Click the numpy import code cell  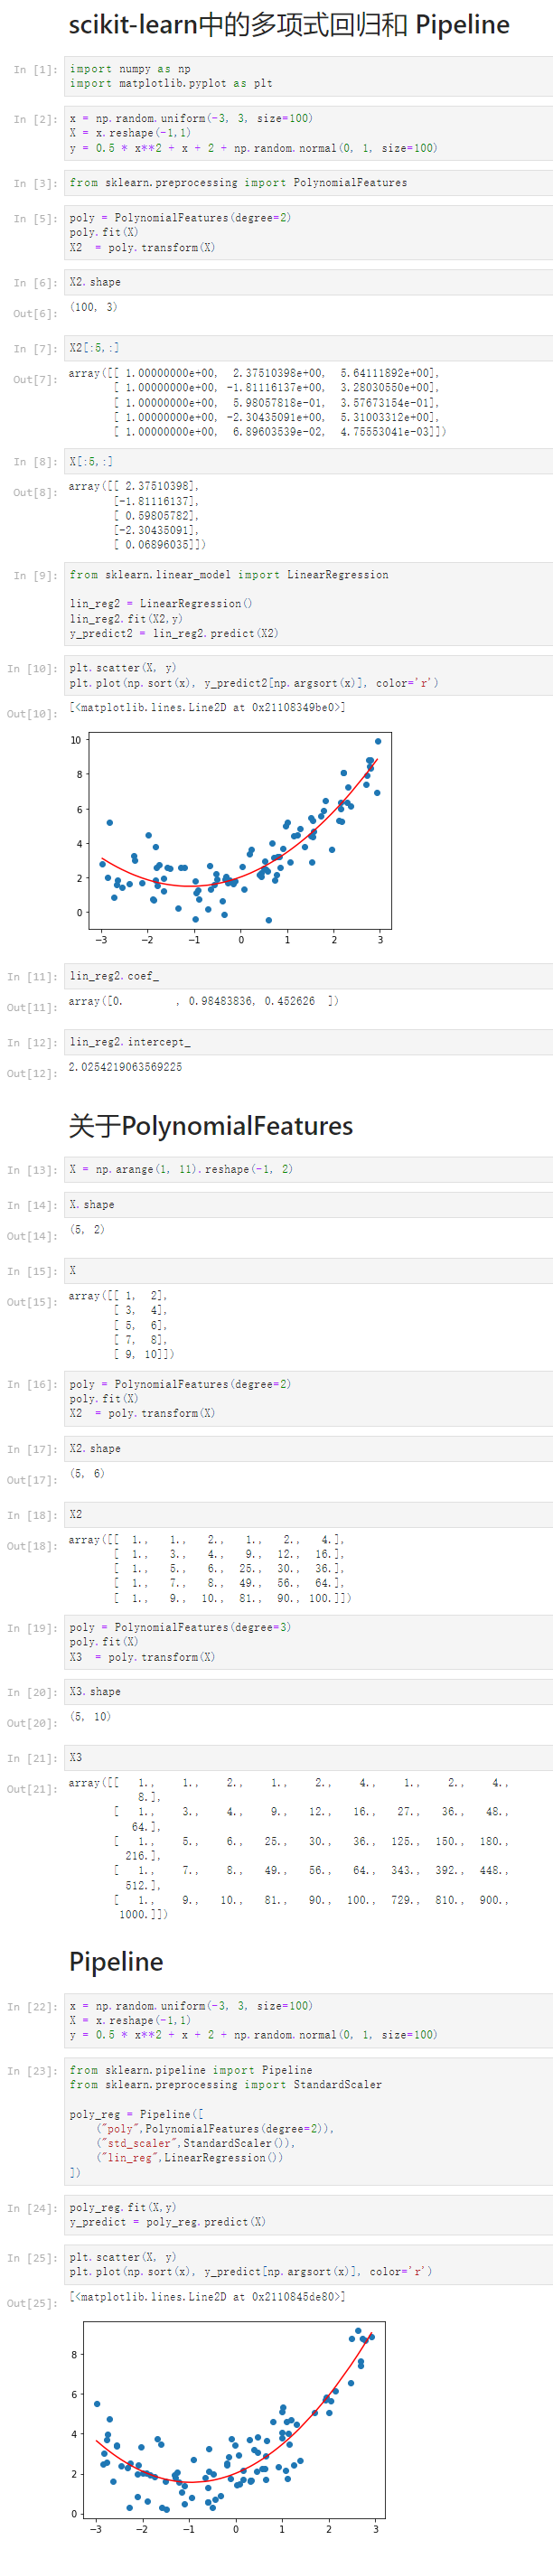click(306, 76)
